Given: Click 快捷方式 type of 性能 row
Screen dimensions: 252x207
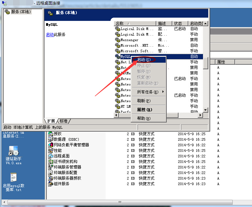Looking at the screenshot, I should click(146, 151).
